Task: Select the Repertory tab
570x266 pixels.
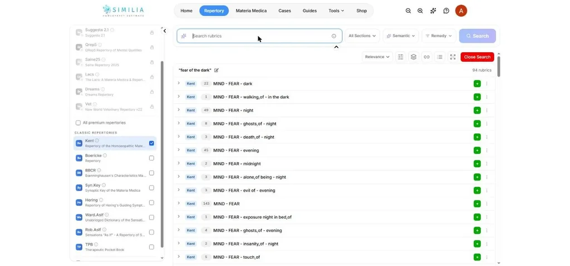Action: coord(214,11)
